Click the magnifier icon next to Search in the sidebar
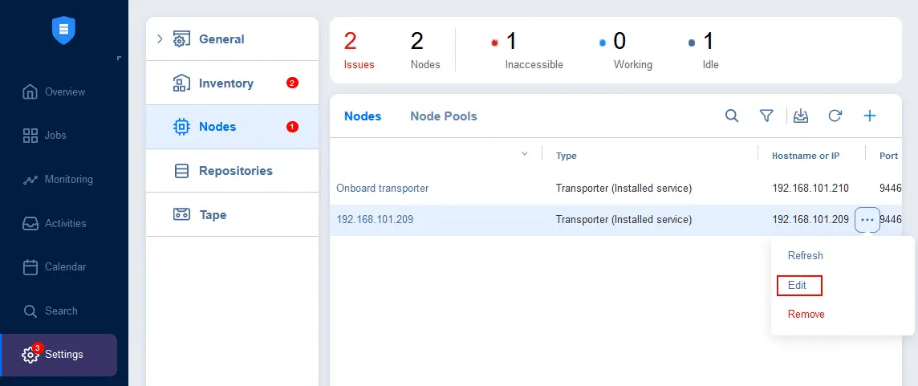Screen dimensions: 918x386 [x=30, y=311]
